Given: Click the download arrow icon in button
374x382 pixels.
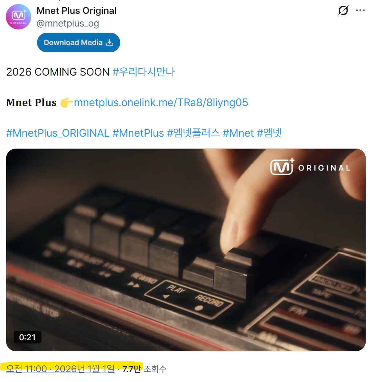Looking at the screenshot, I should tap(110, 43).
